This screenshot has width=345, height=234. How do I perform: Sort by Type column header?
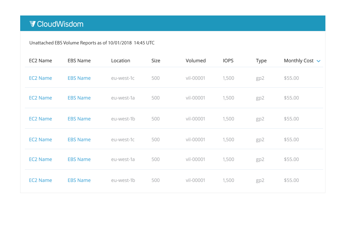click(261, 61)
